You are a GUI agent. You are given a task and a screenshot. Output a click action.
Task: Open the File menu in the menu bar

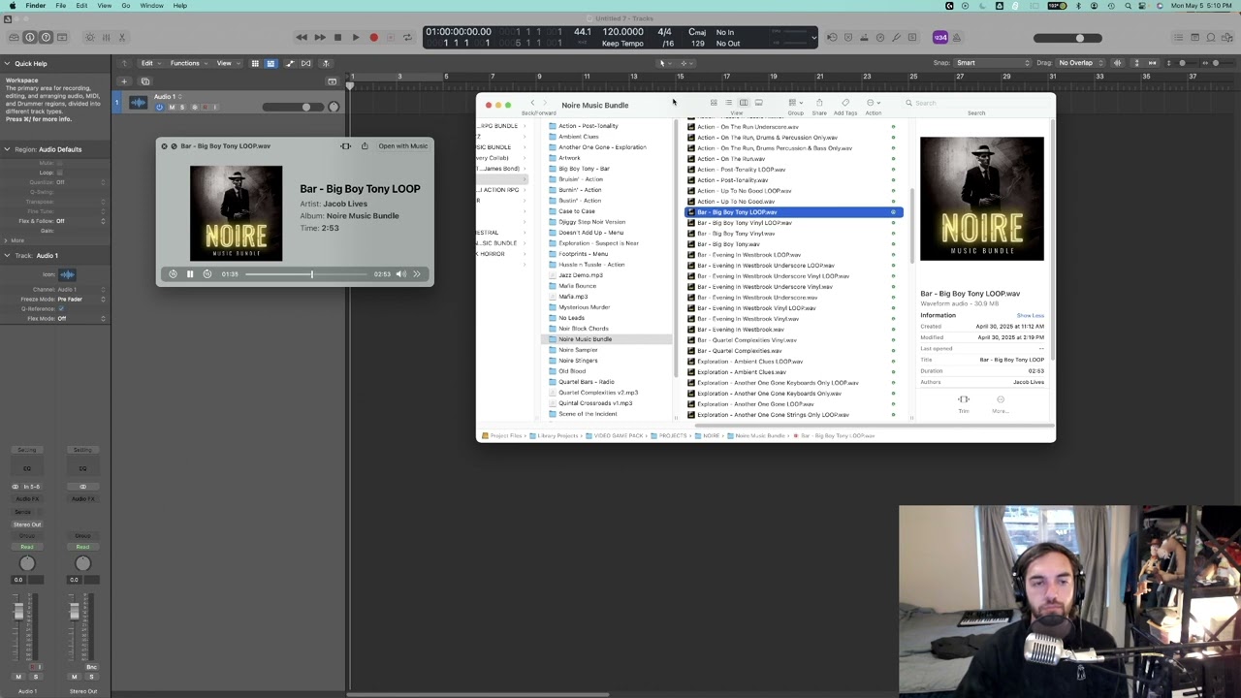60,6
